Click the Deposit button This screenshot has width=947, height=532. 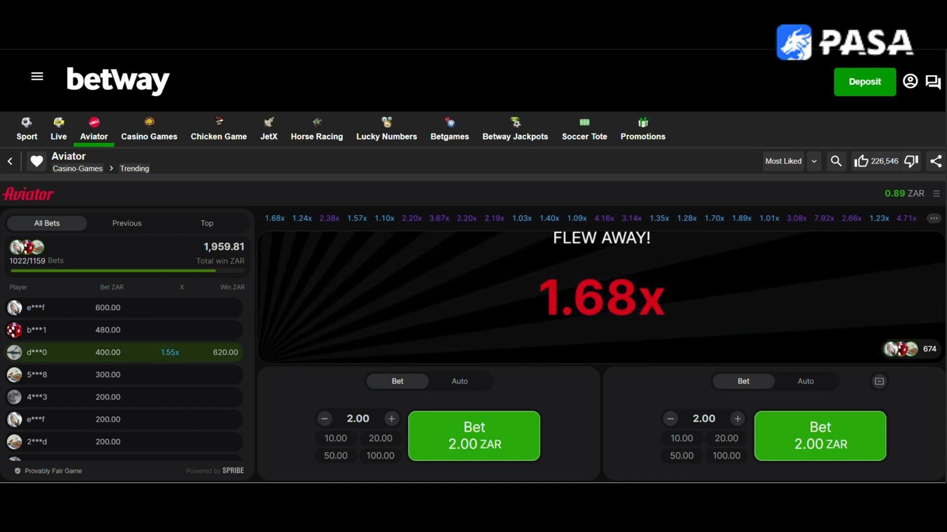tap(865, 82)
